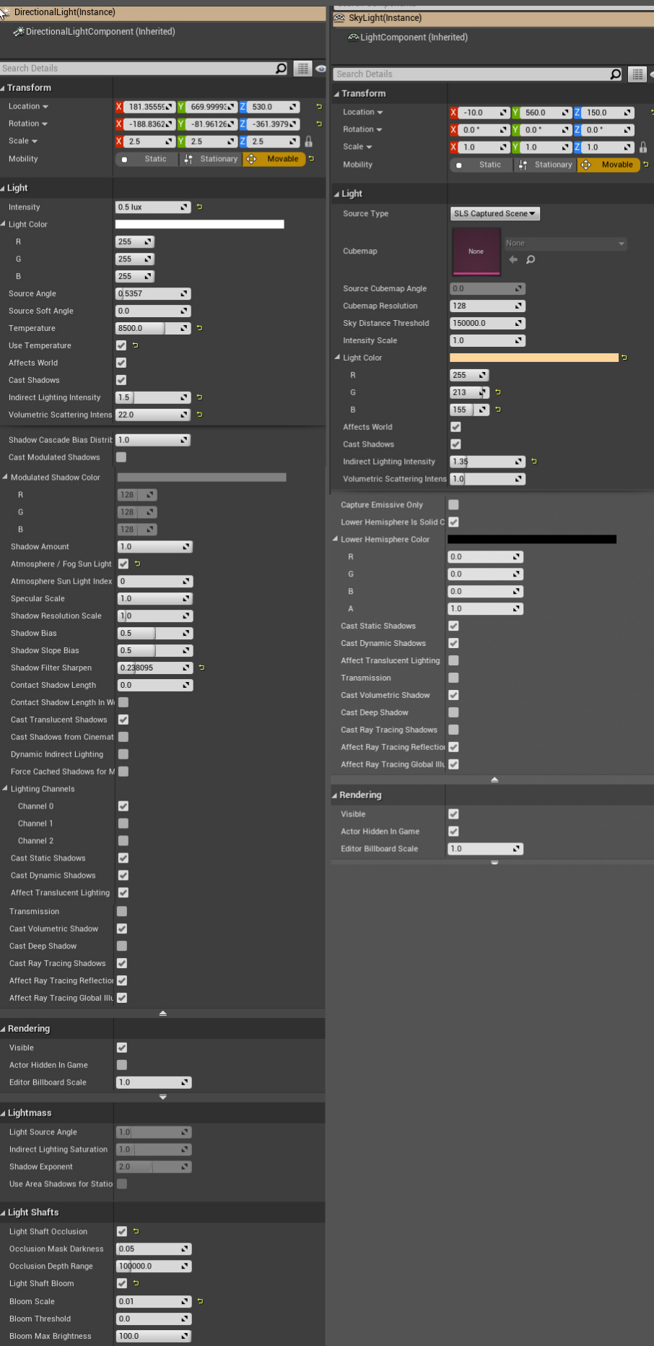The width and height of the screenshot is (654, 1346).
Task: Click the eye view options icon
Action: 321,69
